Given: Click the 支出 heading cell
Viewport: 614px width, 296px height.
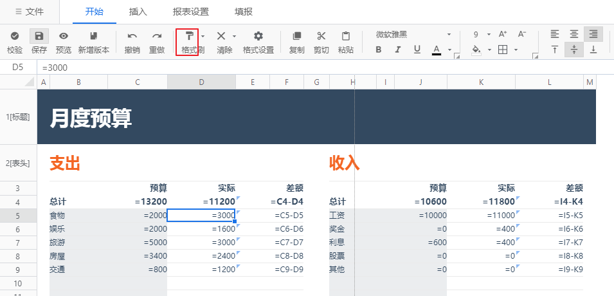Looking at the screenshot, I should pyautogui.click(x=64, y=163).
